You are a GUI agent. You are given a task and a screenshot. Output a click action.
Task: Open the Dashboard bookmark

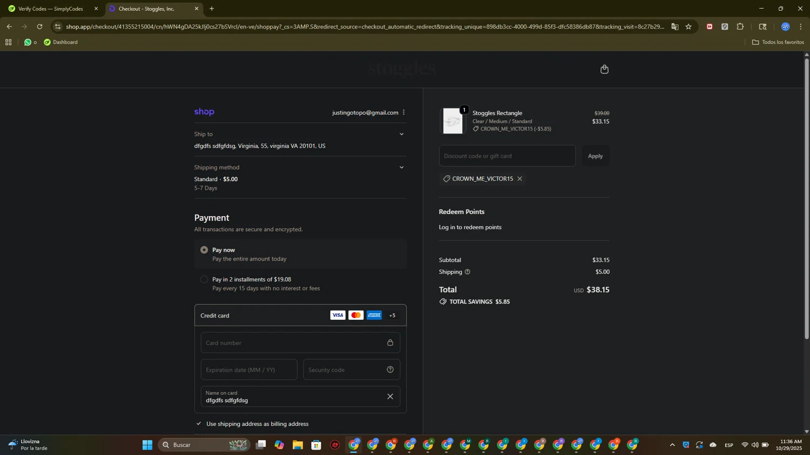pos(61,42)
